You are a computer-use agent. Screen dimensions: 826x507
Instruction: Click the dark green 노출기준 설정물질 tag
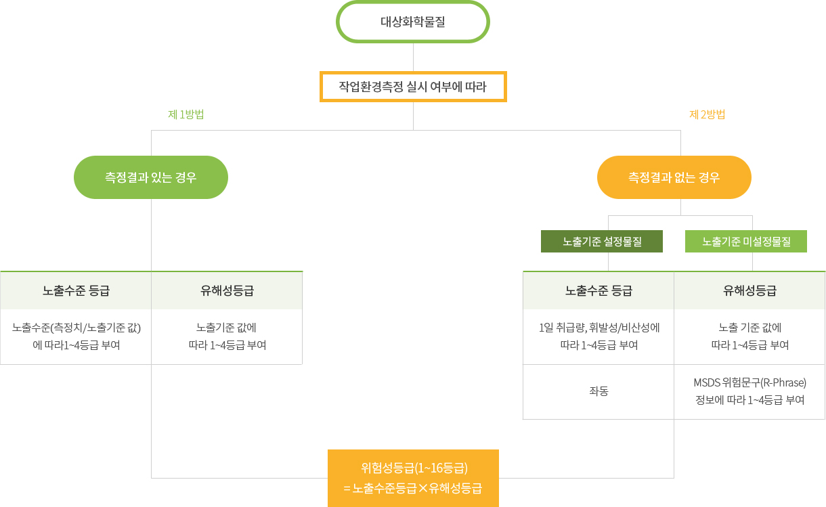click(x=602, y=242)
